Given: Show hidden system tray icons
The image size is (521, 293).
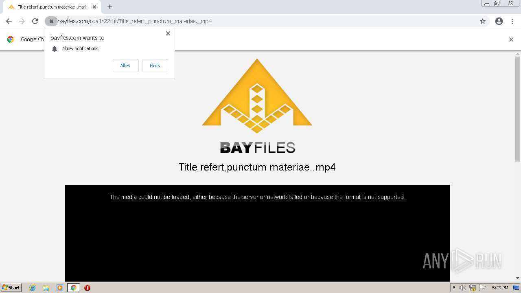Looking at the screenshot, I should click(454, 288).
